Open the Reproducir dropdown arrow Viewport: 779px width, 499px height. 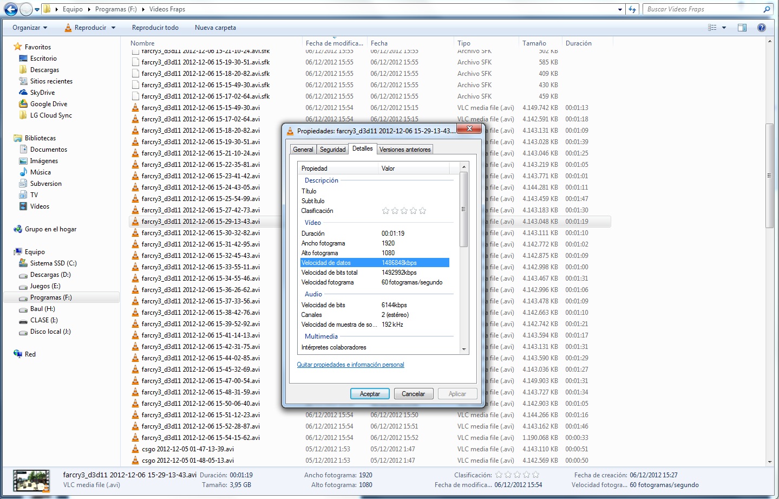coord(113,28)
